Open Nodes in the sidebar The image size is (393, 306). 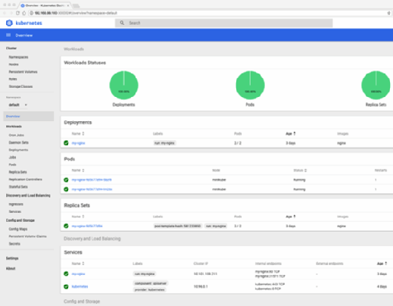tap(14, 64)
